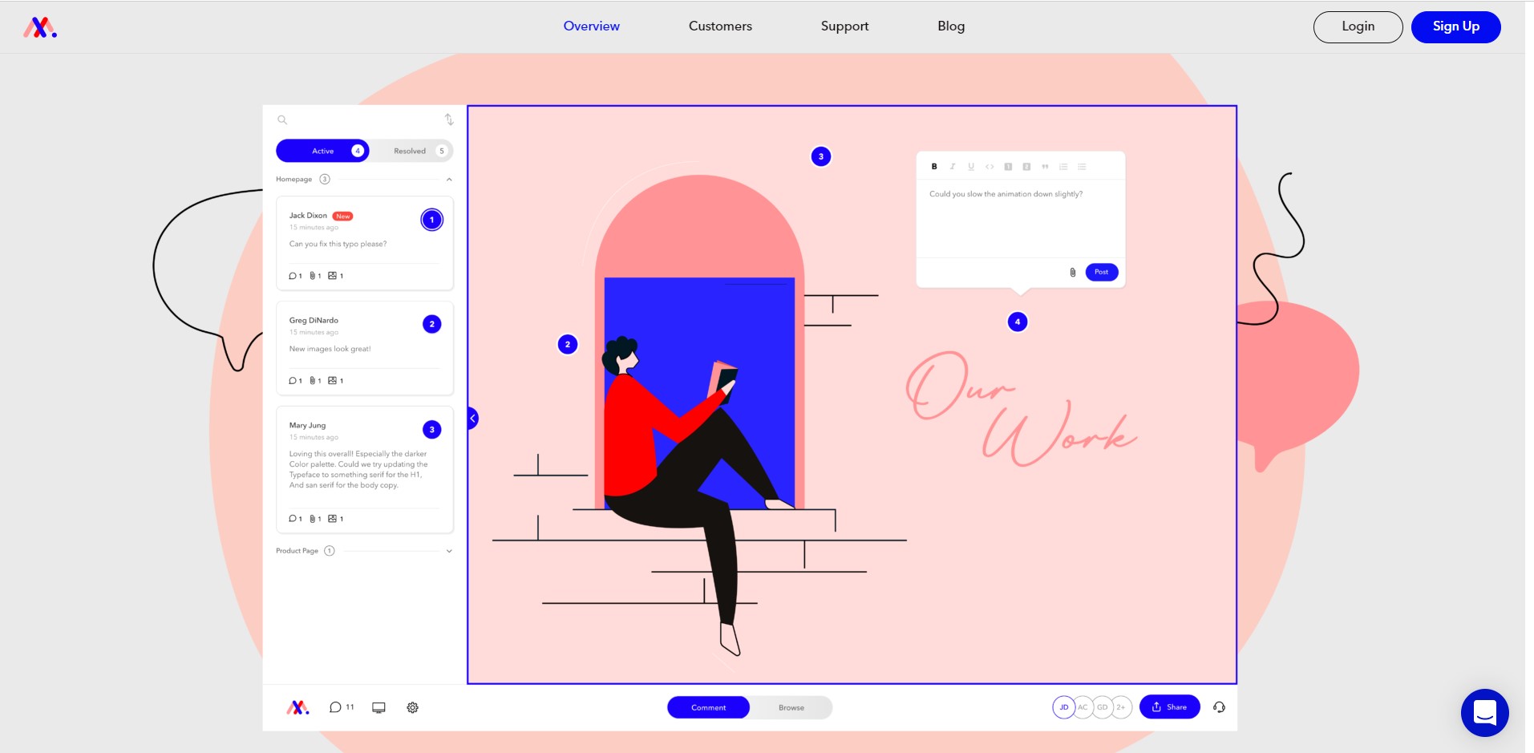The width and height of the screenshot is (1534, 753).
Task: Collapse the Homepage comments section
Action: coord(449,180)
